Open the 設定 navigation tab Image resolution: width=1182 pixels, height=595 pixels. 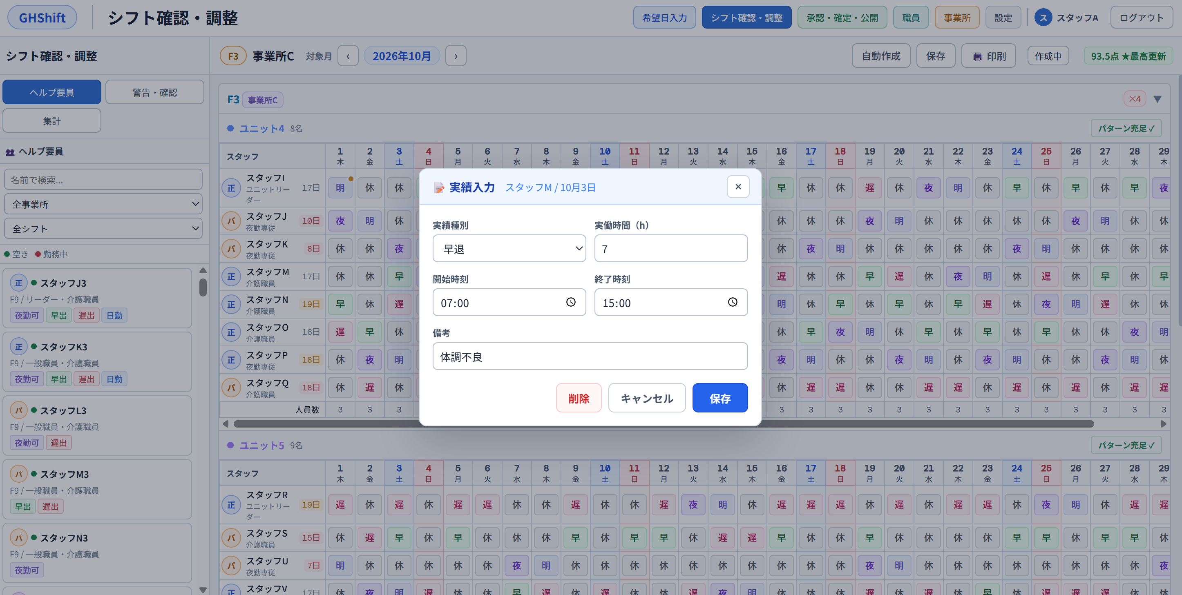(1003, 18)
